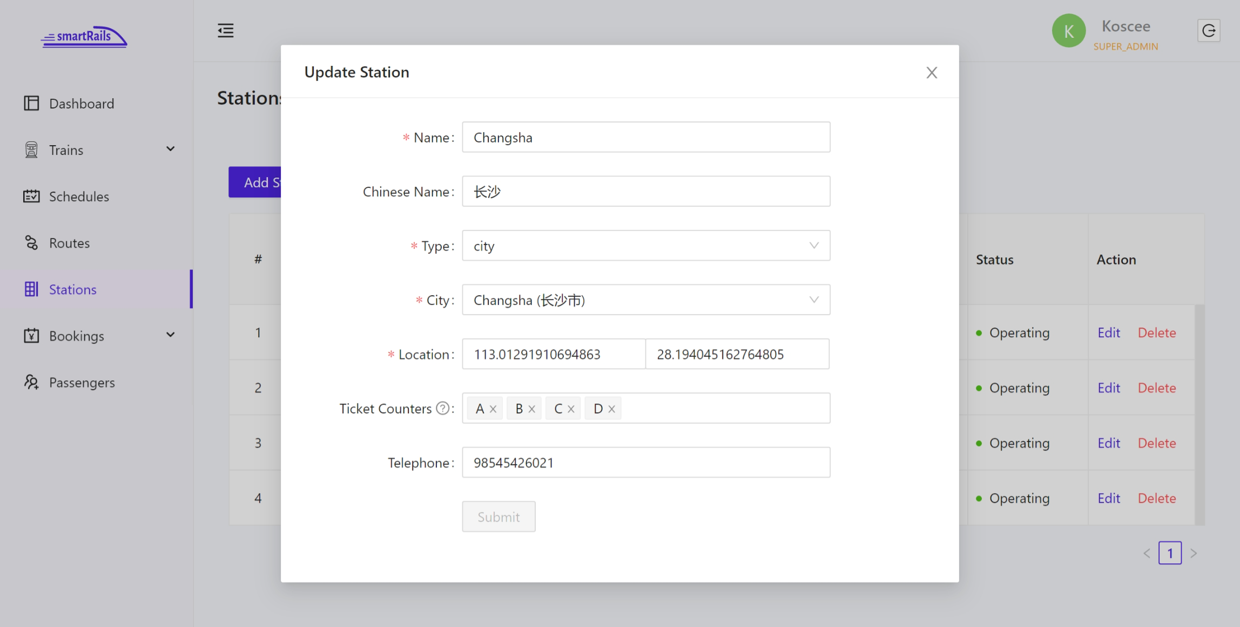The width and height of the screenshot is (1240, 627).
Task: Open the Passengers section icon
Action: click(x=32, y=382)
